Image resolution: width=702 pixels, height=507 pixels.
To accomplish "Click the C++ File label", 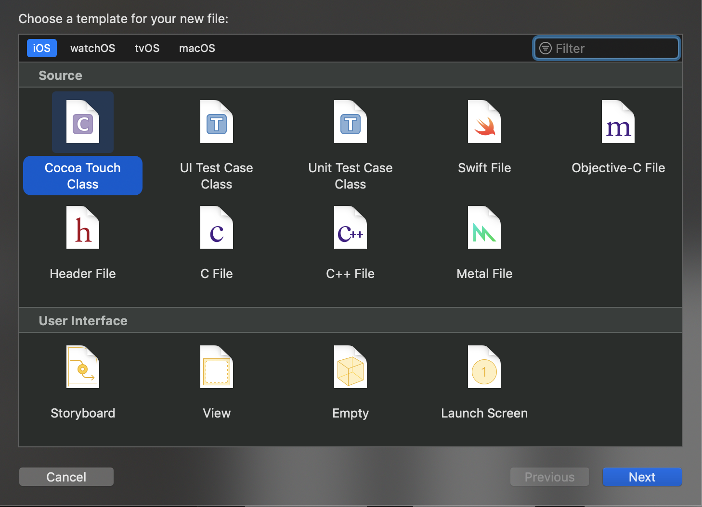I will point(351,274).
